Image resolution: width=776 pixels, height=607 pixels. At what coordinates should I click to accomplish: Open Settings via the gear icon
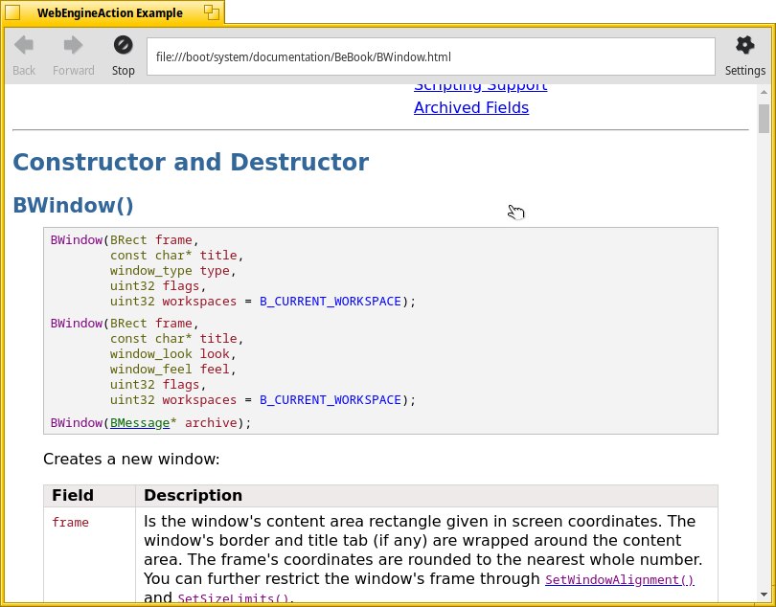(744, 46)
